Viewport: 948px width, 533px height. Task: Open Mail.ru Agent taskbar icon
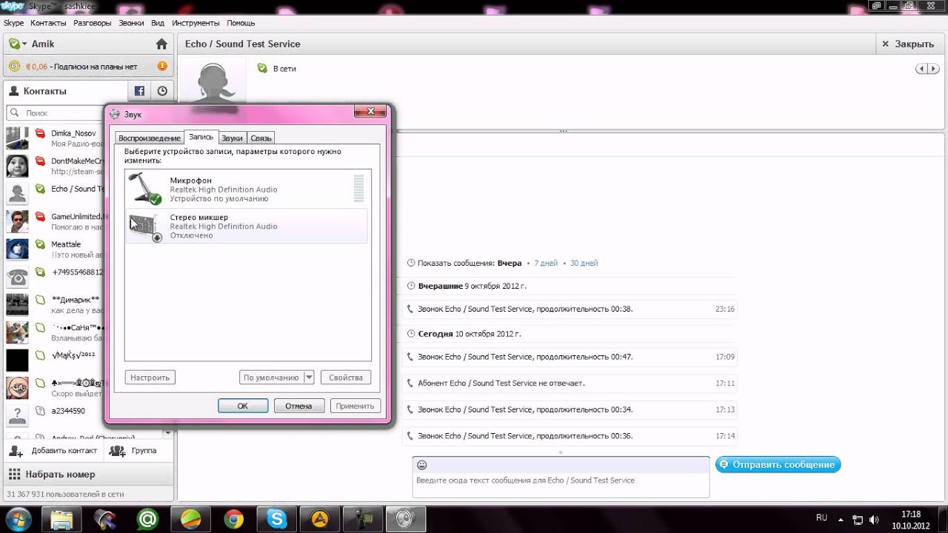click(x=148, y=519)
